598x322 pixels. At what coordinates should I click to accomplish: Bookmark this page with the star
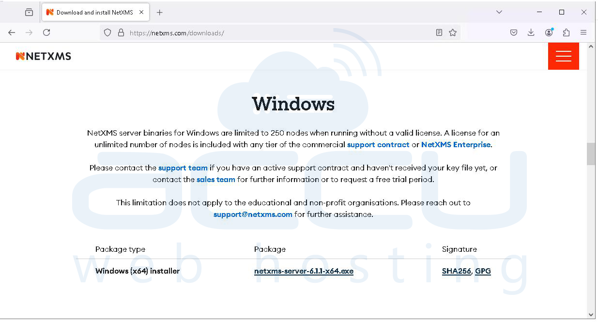point(453,32)
